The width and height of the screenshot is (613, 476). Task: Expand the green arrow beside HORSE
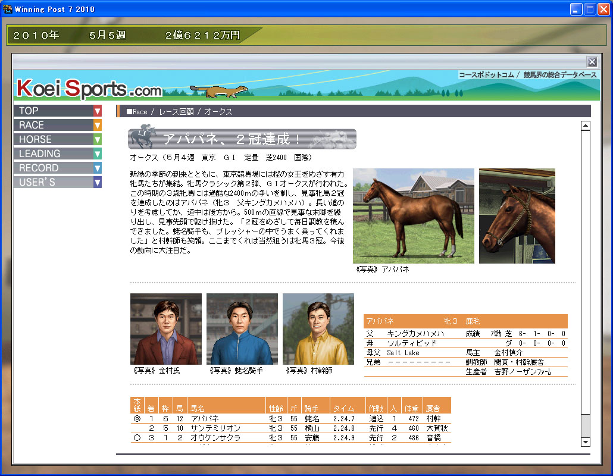coord(98,139)
